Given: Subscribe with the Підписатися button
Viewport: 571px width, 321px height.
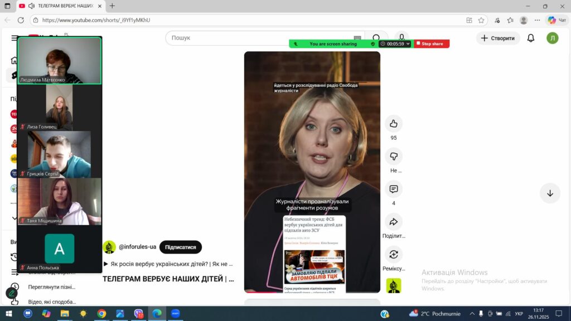Looking at the screenshot, I should pyautogui.click(x=180, y=247).
